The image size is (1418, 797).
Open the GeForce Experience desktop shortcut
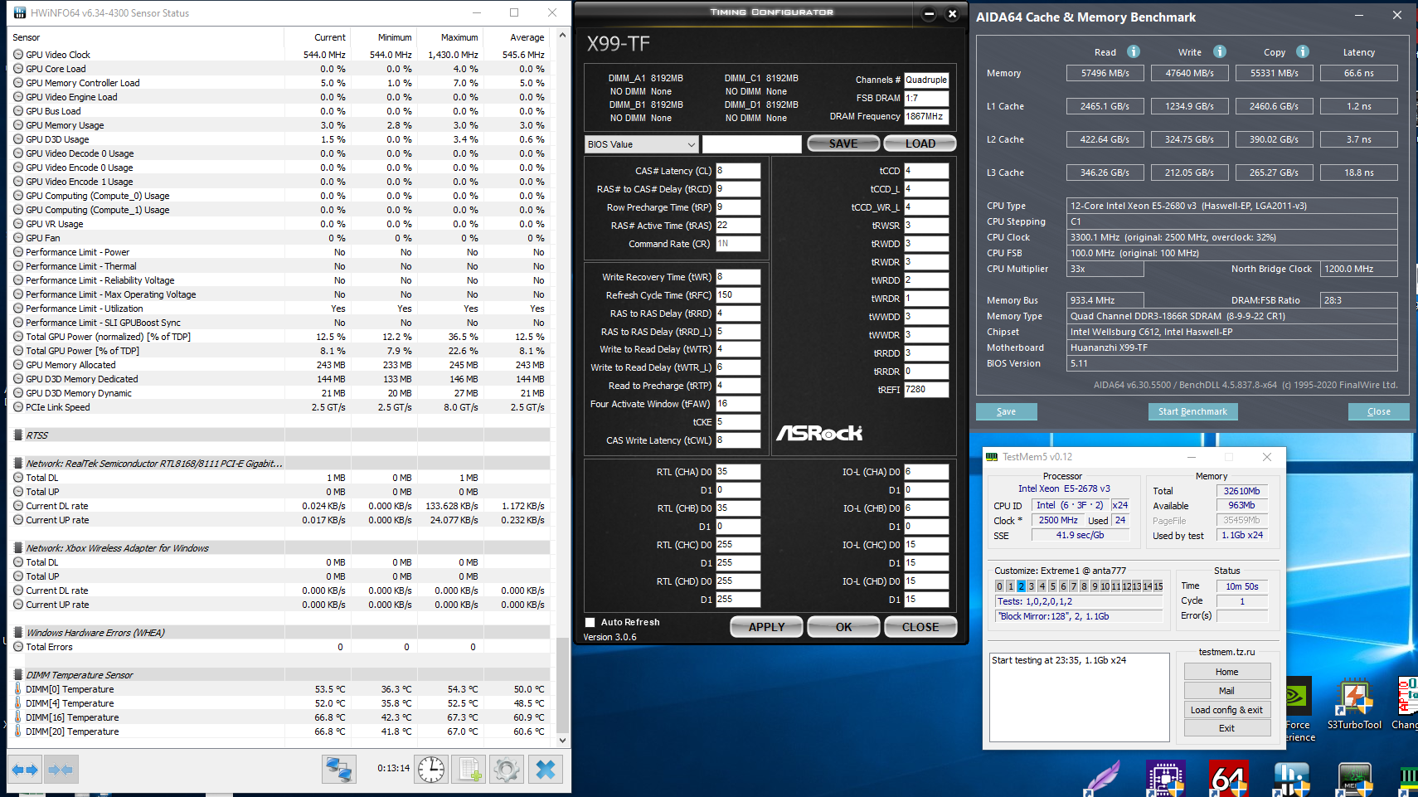tap(1299, 709)
